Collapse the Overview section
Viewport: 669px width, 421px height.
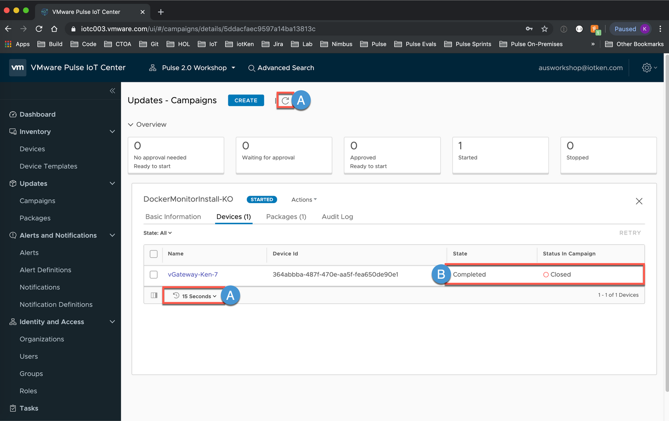click(131, 125)
